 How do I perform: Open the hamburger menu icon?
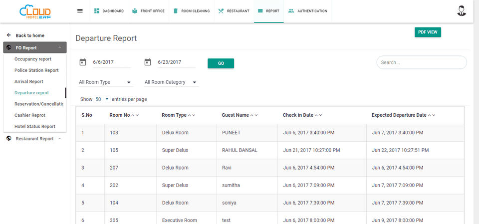(x=80, y=11)
